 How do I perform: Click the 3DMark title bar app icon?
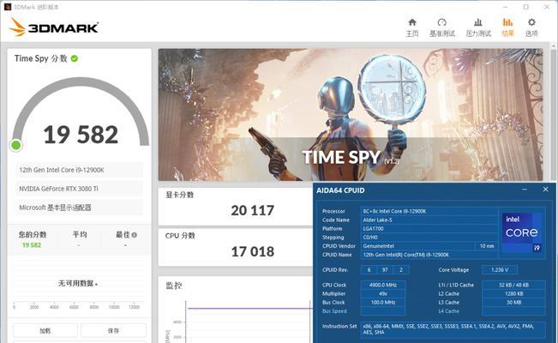pyautogui.click(x=8, y=7)
